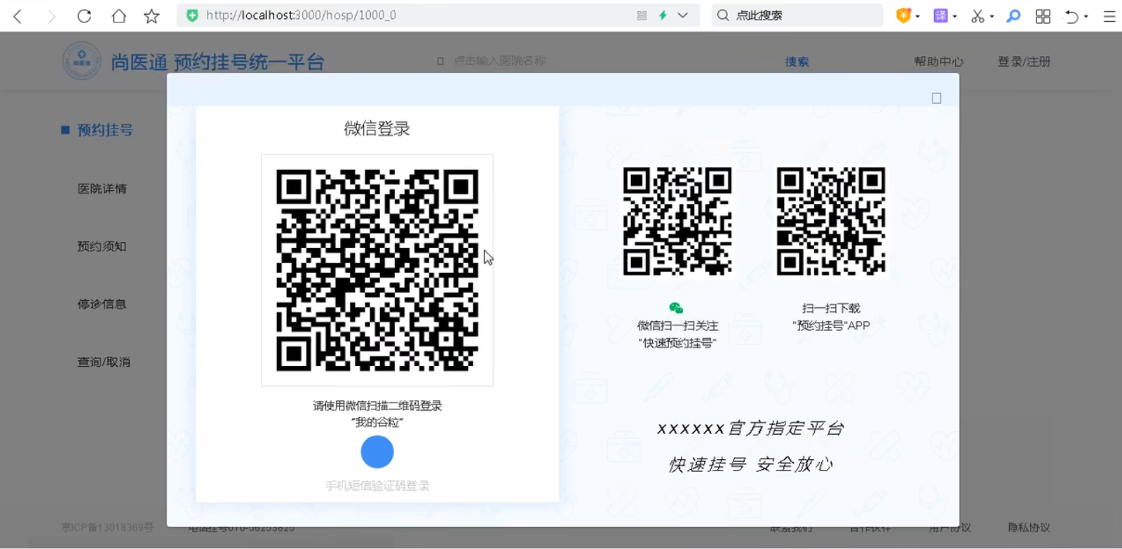Switch to 手机短信验证码登录
Image resolution: width=1122 pixels, height=549 pixels.
[377, 486]
